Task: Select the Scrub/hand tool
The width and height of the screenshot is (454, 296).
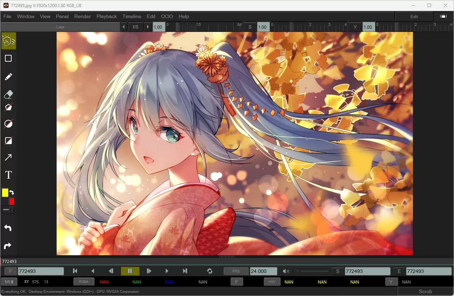Action: 8,41
